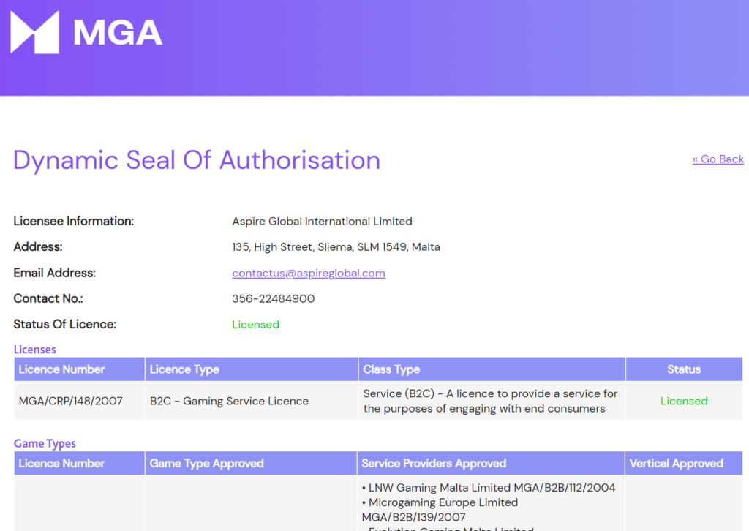Click the Game Types section title
Screen dimensions: 749x531
[45, 443]
